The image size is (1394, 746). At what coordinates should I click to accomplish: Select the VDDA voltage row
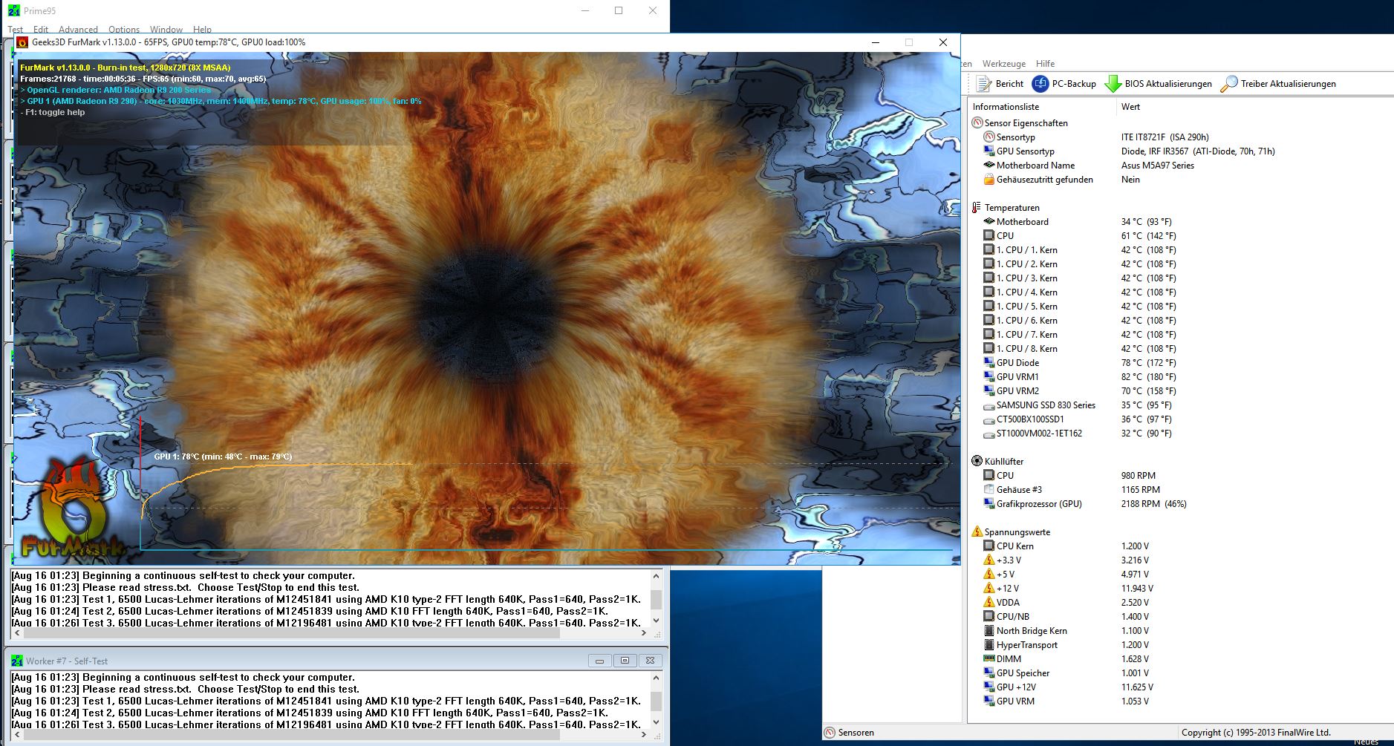(1180, 603)
